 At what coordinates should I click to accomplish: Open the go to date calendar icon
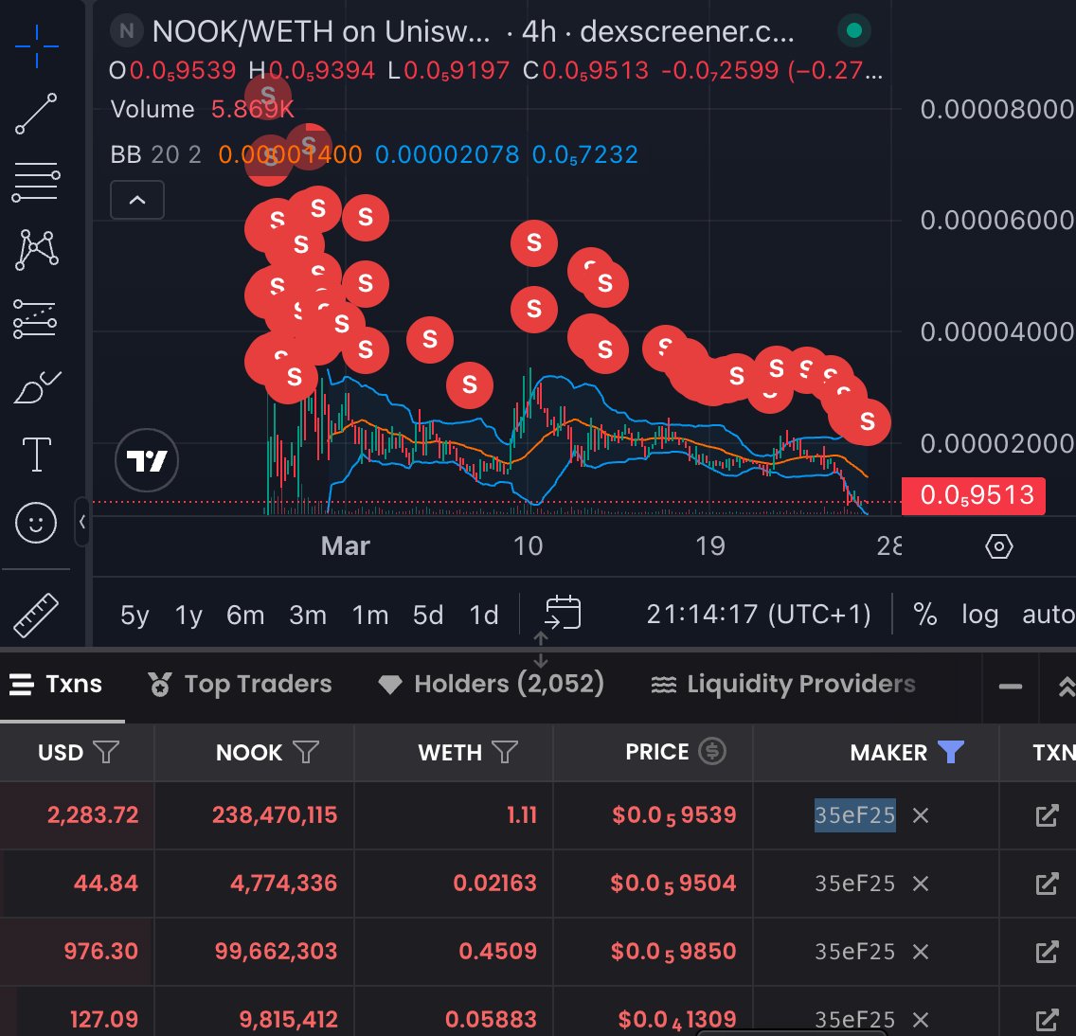(563, 613)
